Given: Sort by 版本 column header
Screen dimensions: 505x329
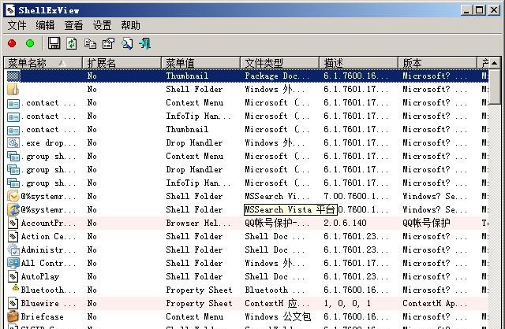Looking at the screenshot, I should point(437,63).
